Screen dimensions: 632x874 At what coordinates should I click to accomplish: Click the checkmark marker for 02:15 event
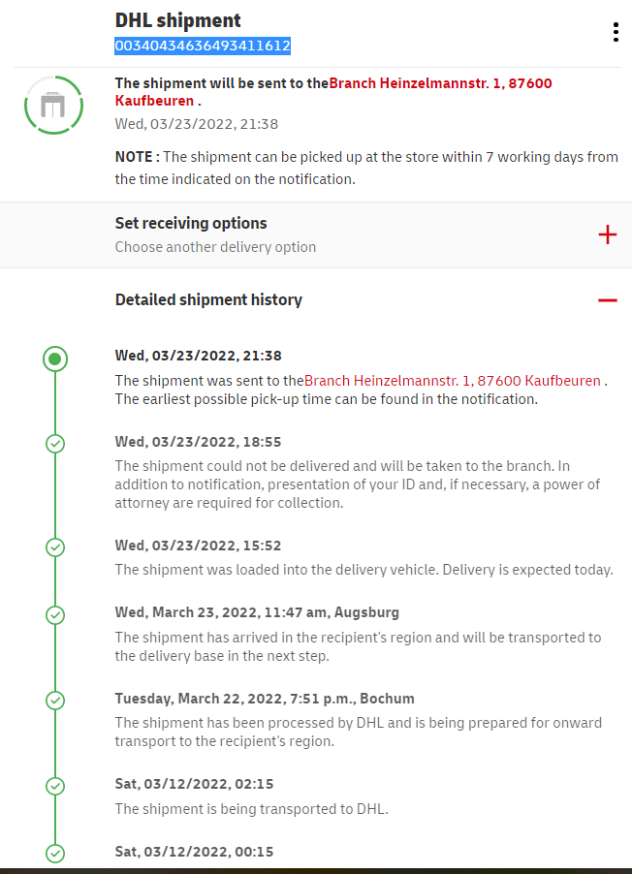coord(55,786)
